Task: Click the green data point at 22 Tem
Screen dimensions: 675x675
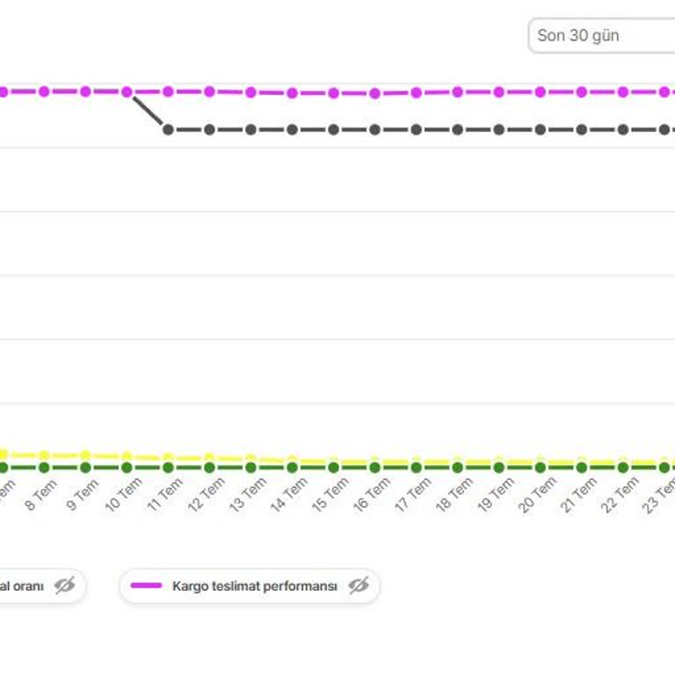Action: [x=622, y=468]
